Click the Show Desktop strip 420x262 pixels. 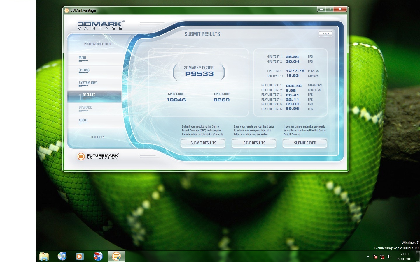418,256
